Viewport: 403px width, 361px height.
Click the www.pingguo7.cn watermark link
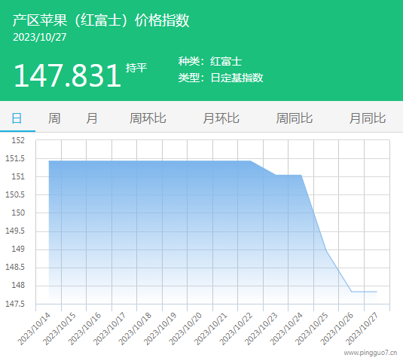[371, 353]
